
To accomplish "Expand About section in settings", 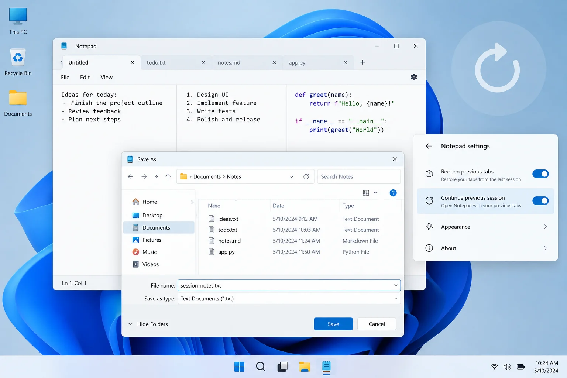I will point(486,248).
